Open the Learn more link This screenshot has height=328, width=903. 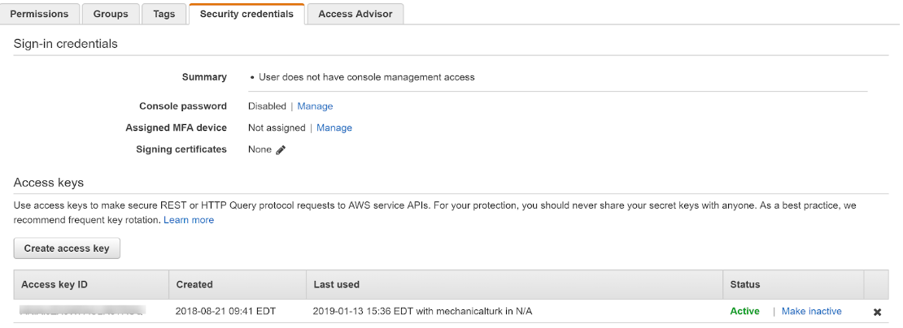[x=189, y=220]
